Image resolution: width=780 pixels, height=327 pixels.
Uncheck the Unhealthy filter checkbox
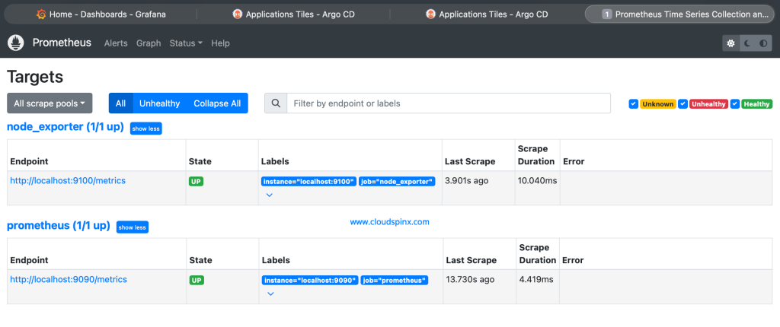click(683, 104)
